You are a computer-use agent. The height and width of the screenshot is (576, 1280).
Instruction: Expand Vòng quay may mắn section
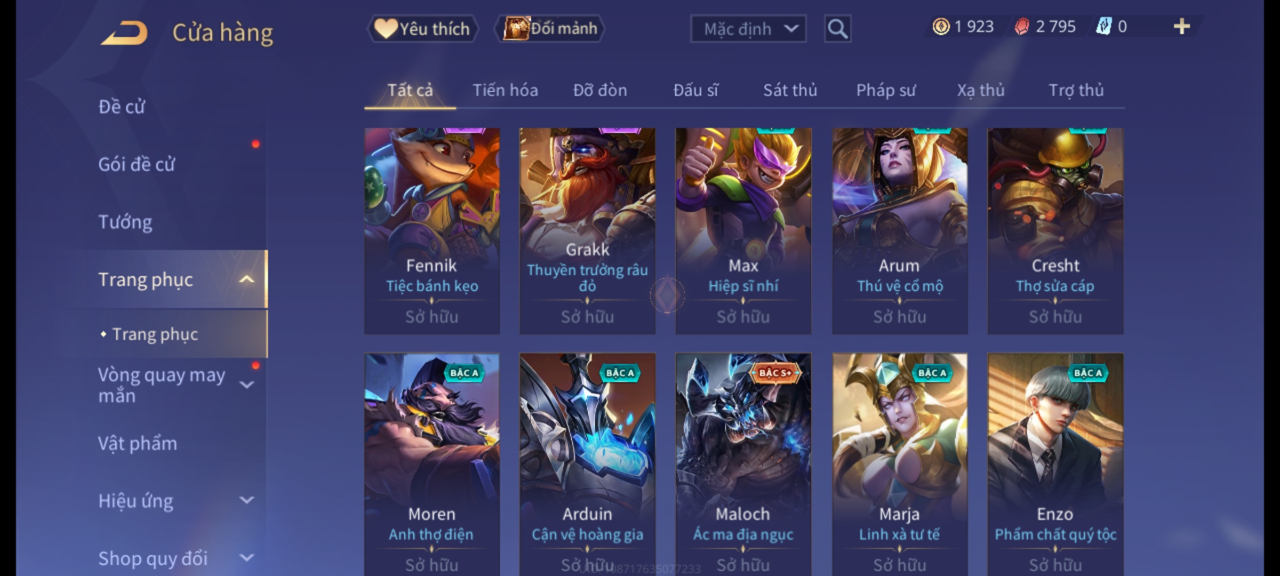246,385
